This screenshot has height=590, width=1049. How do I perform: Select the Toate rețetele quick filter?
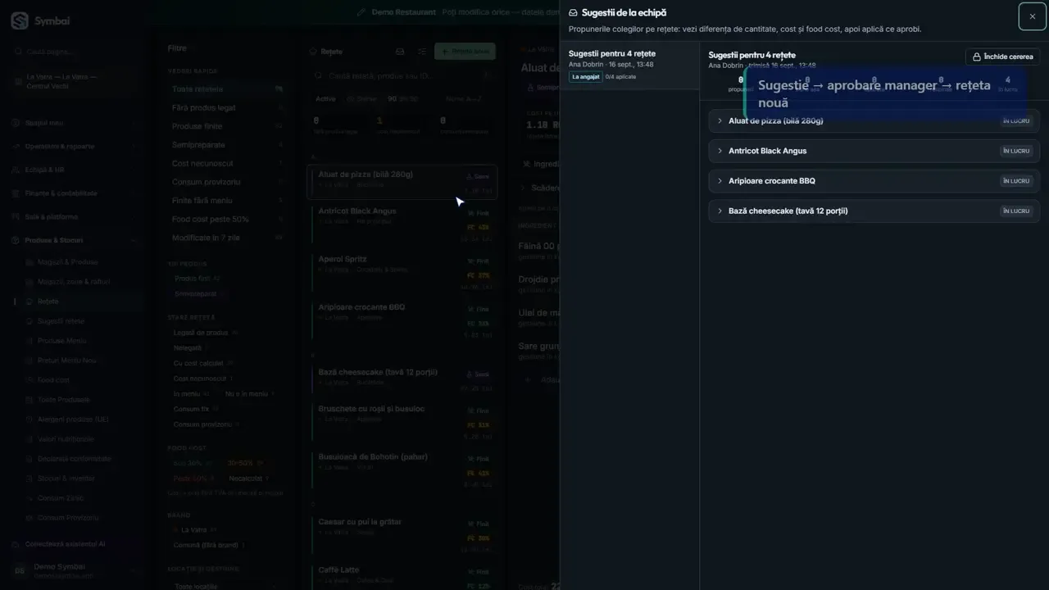tap(225, 88)
